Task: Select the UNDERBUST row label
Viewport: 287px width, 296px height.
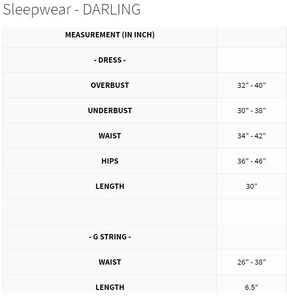Action: pyautogui.click(x=110, y=111)
